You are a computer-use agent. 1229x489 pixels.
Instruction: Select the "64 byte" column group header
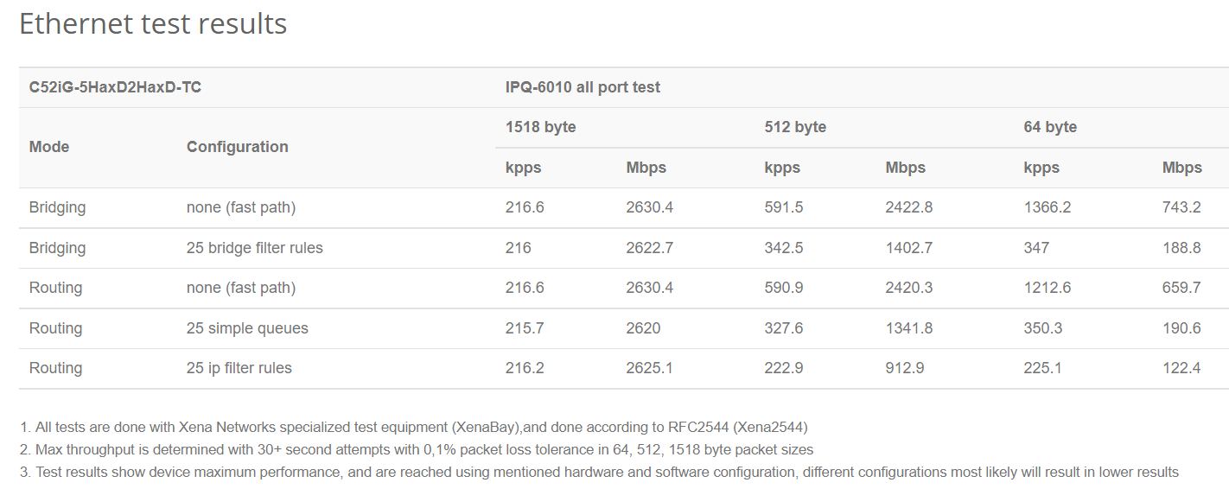coord(1050,127)
